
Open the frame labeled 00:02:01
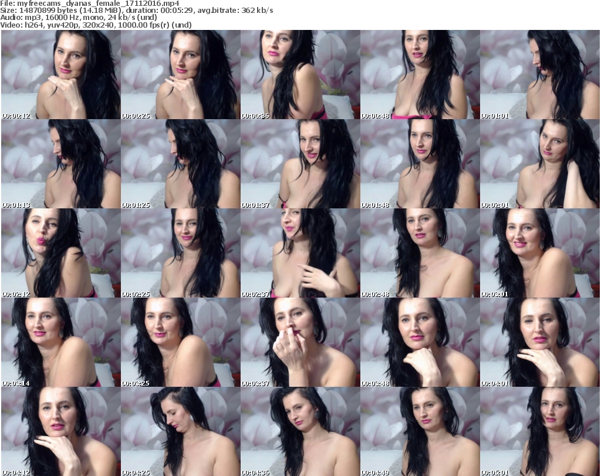[x=540, y=164]
